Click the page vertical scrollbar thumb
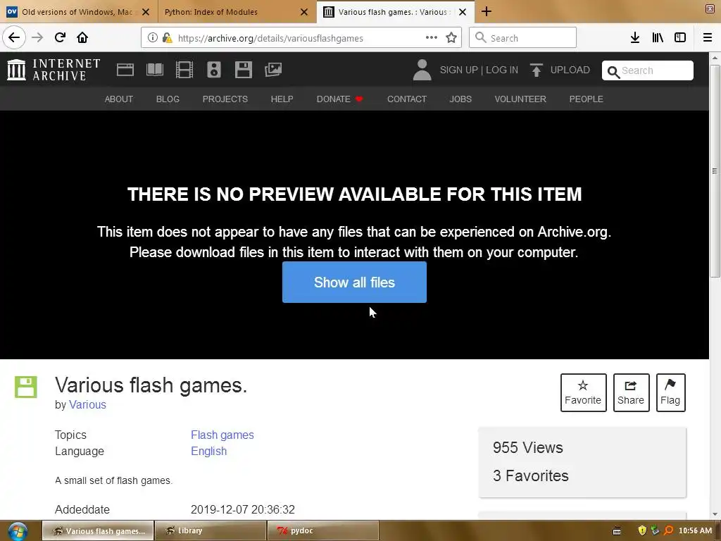721x541 pixels. 715,170
